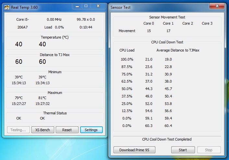Click the 37.5% CPU load row
Viewport: 229px width, 160px height.
point(127,96)
